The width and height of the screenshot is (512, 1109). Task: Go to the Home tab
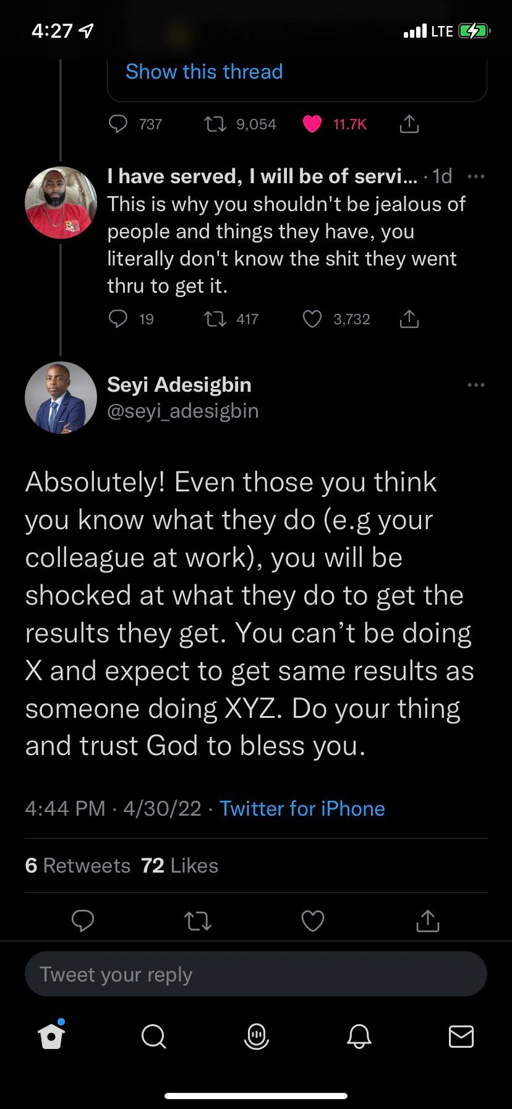(x=51, y=1036)
